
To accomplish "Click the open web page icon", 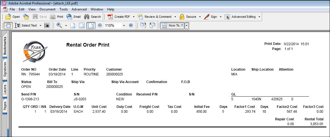I will 26,17.
